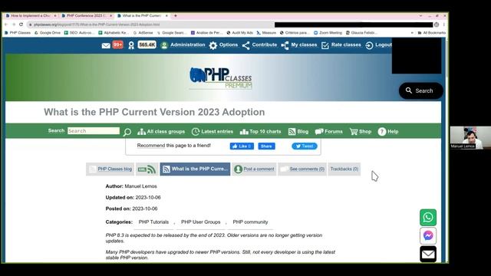Screen dimensions: 491x276
Task: Open the mail envelope messages icon
Action: (x=106, y=46)
